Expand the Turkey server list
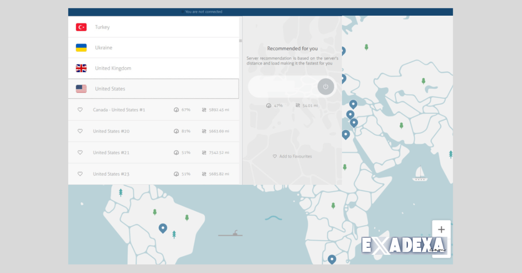 click(x=152, y=27)
